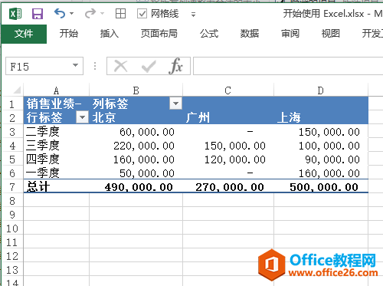Select the 120,000.00 cell
The width and height of the screenshot is (383, 286).
228,159
